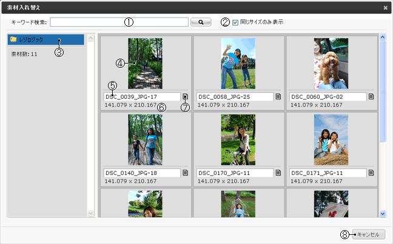Focus the キーワード検索 input field
The image size is (393, 244).
coord(119,22)
